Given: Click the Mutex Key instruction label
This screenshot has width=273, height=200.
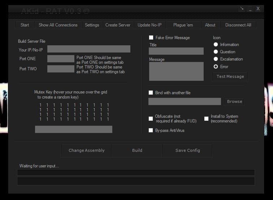Looking at the screenshot, I should tap(71, 95).
